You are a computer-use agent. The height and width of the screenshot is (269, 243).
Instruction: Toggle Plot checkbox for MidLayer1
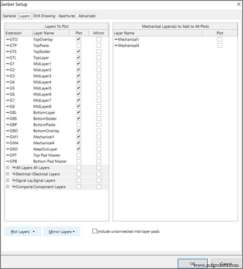[x=79, y=64]
